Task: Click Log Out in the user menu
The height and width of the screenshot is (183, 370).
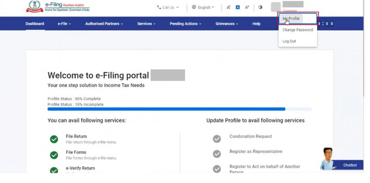Action: tap(289, 41)
